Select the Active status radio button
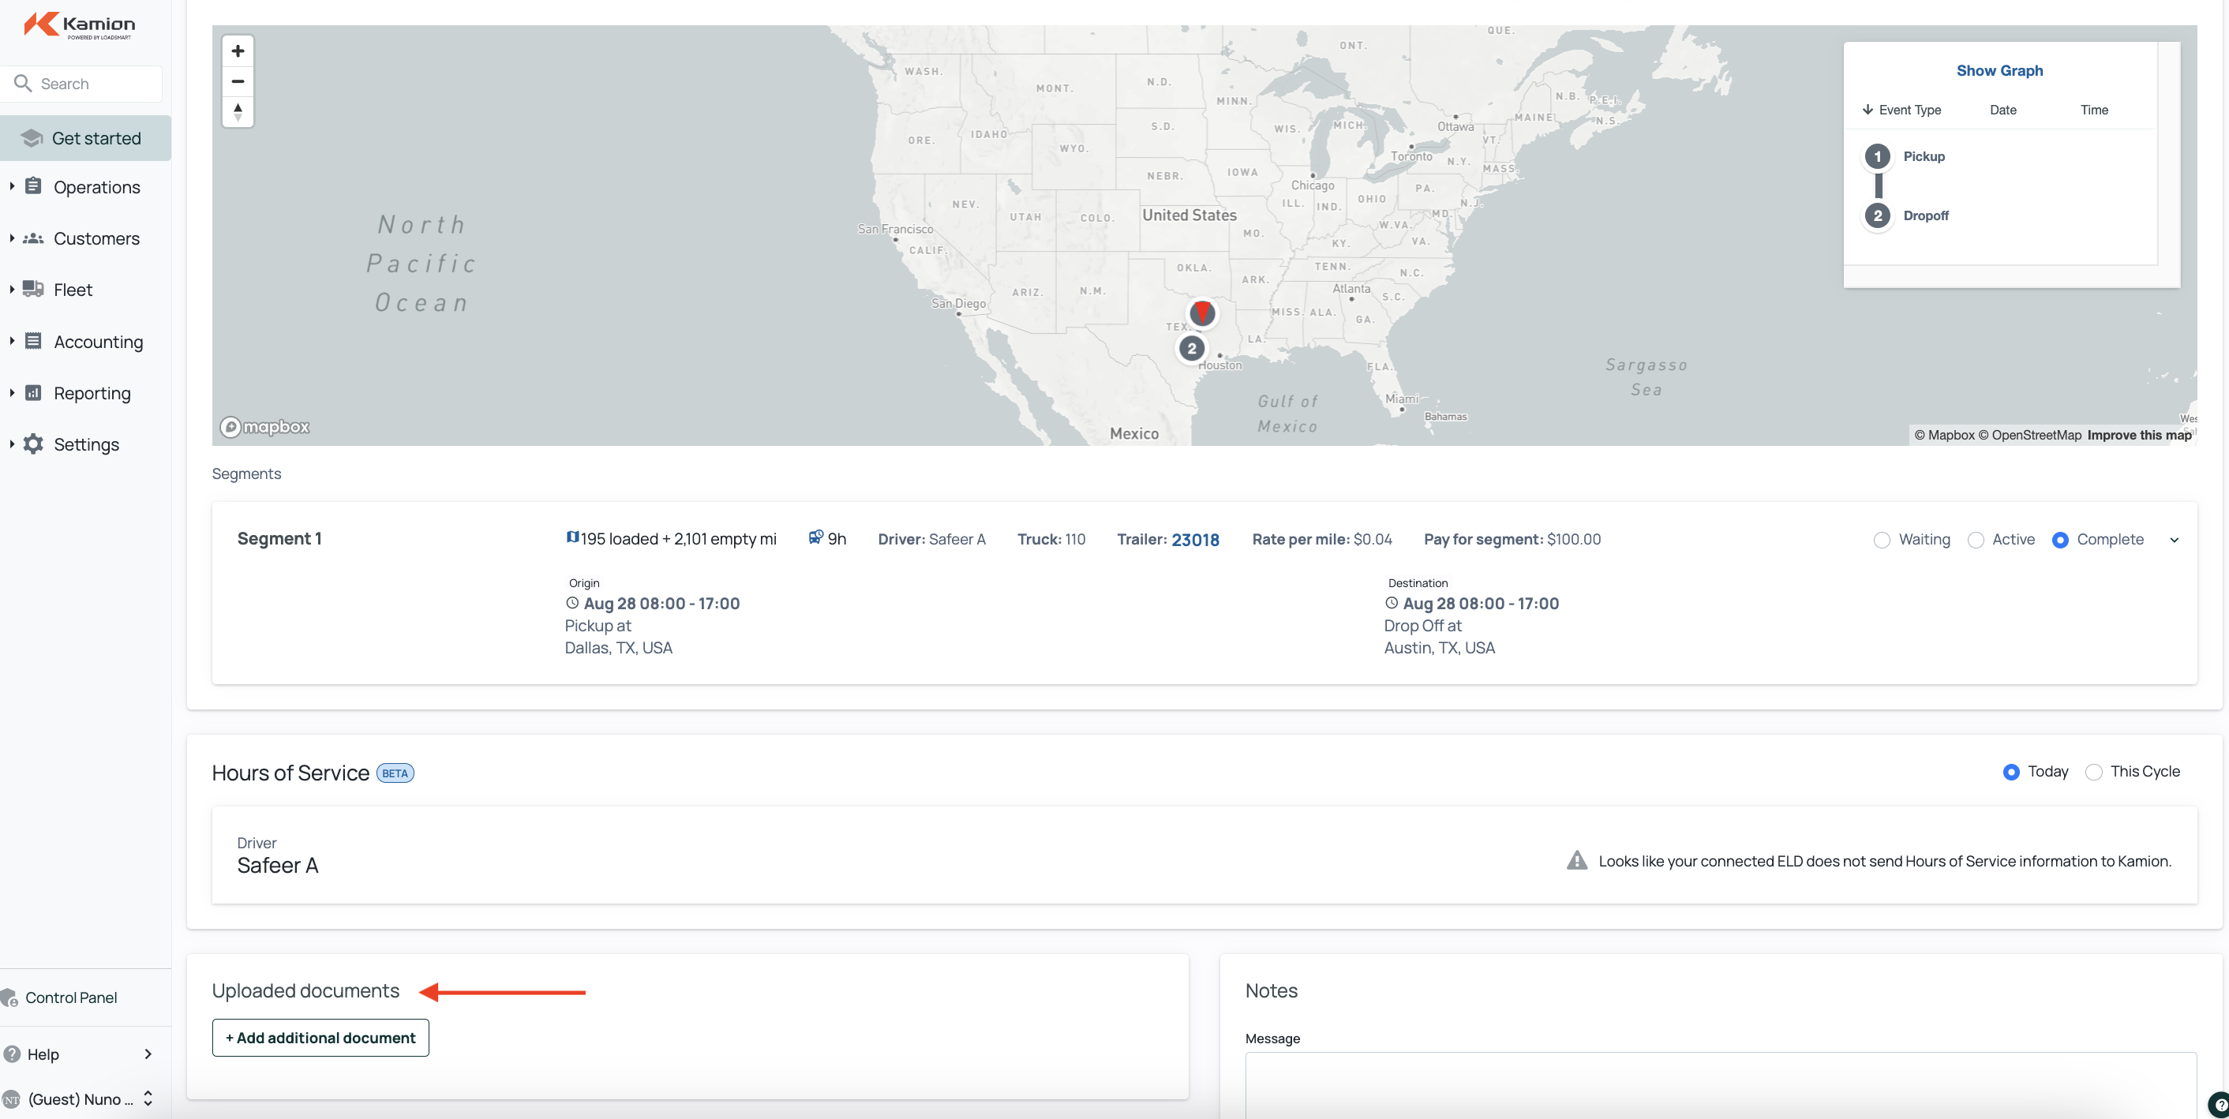 [1976, 540]
